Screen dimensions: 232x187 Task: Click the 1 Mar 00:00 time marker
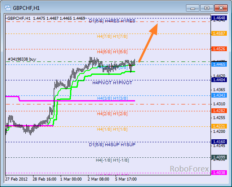pos(71,179)
